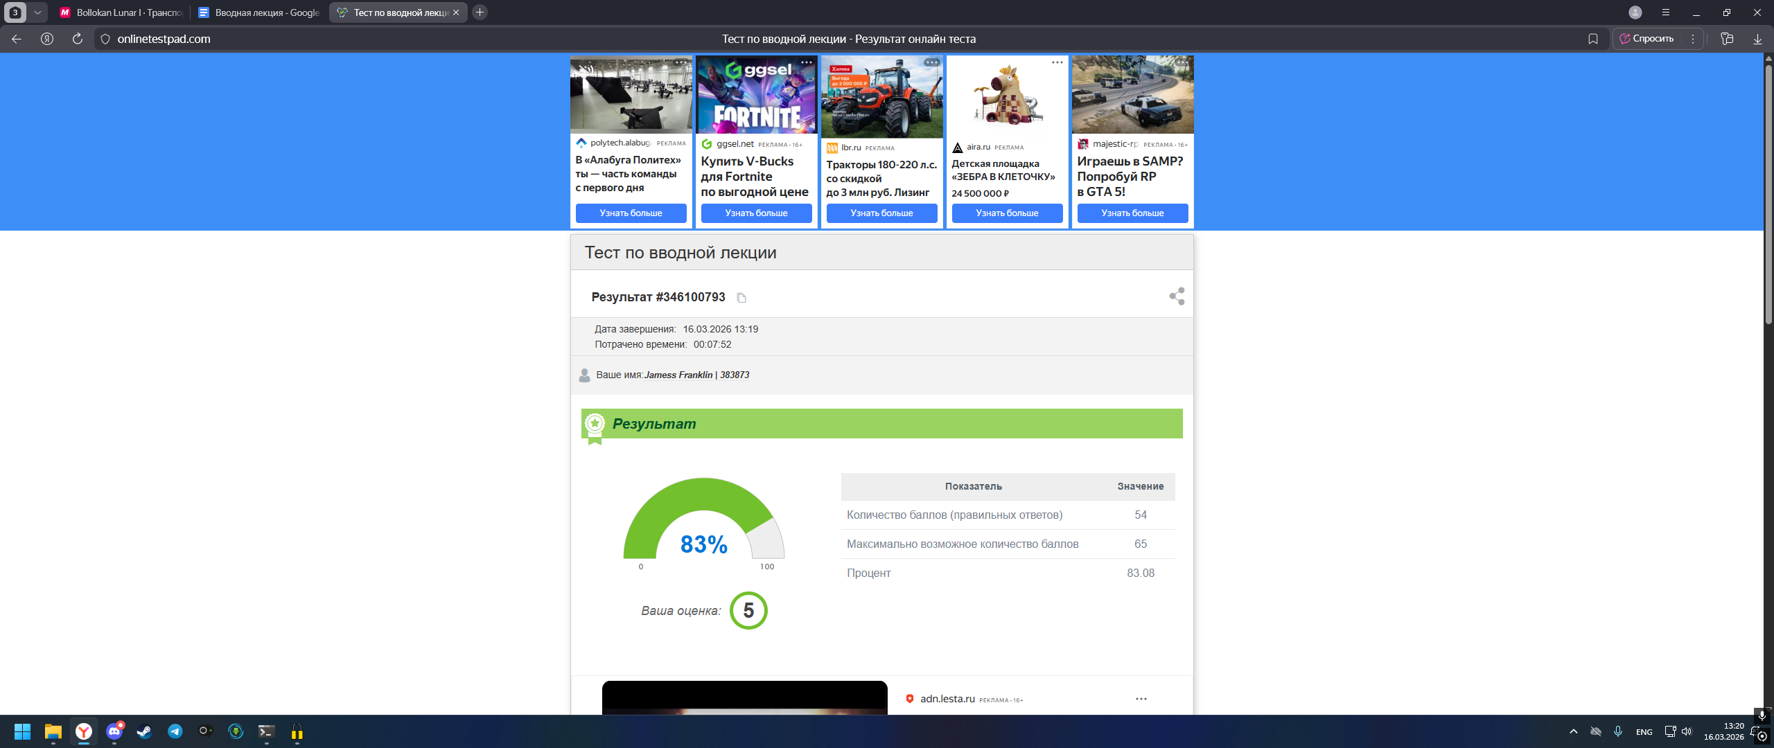The image size is (1774, 748).
Task: Click the page vertical scrollbar
Action: click(x=1768, y=194)
